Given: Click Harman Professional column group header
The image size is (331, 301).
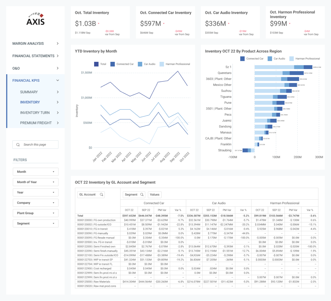Looking at the screenshot, I should pos(284,203).
